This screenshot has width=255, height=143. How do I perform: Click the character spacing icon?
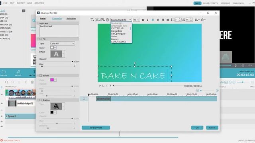click(x=184, y=19)
